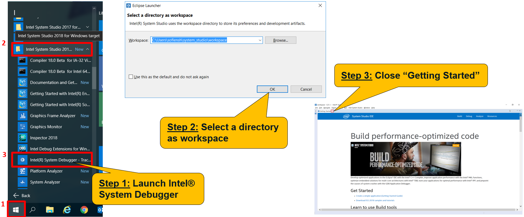Click the Intel System Studio 2017 folder icon

(18, 27)
